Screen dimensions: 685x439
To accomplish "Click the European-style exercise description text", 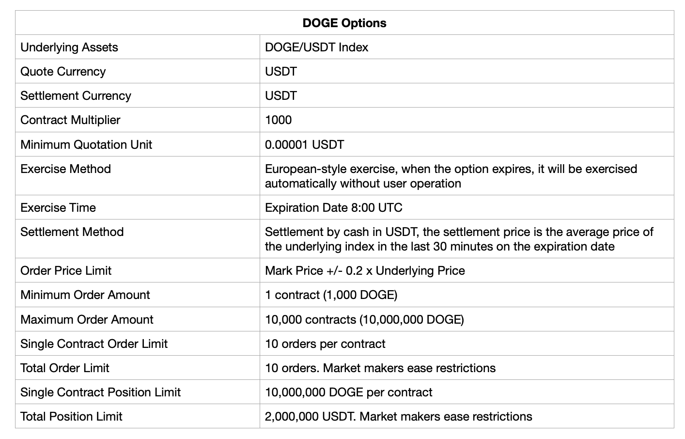I will click(451, 176).
